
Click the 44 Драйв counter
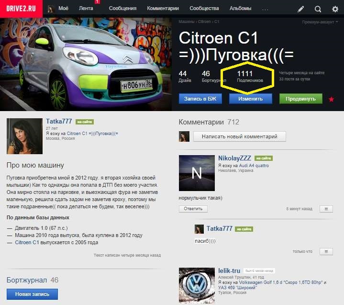pos(185,76)
